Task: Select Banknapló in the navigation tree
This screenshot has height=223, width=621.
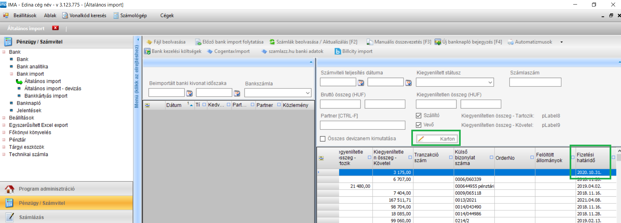Action: [x=29, y=103]
